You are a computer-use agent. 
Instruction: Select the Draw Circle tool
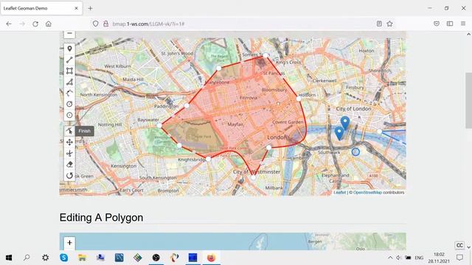tap(69, 104)
